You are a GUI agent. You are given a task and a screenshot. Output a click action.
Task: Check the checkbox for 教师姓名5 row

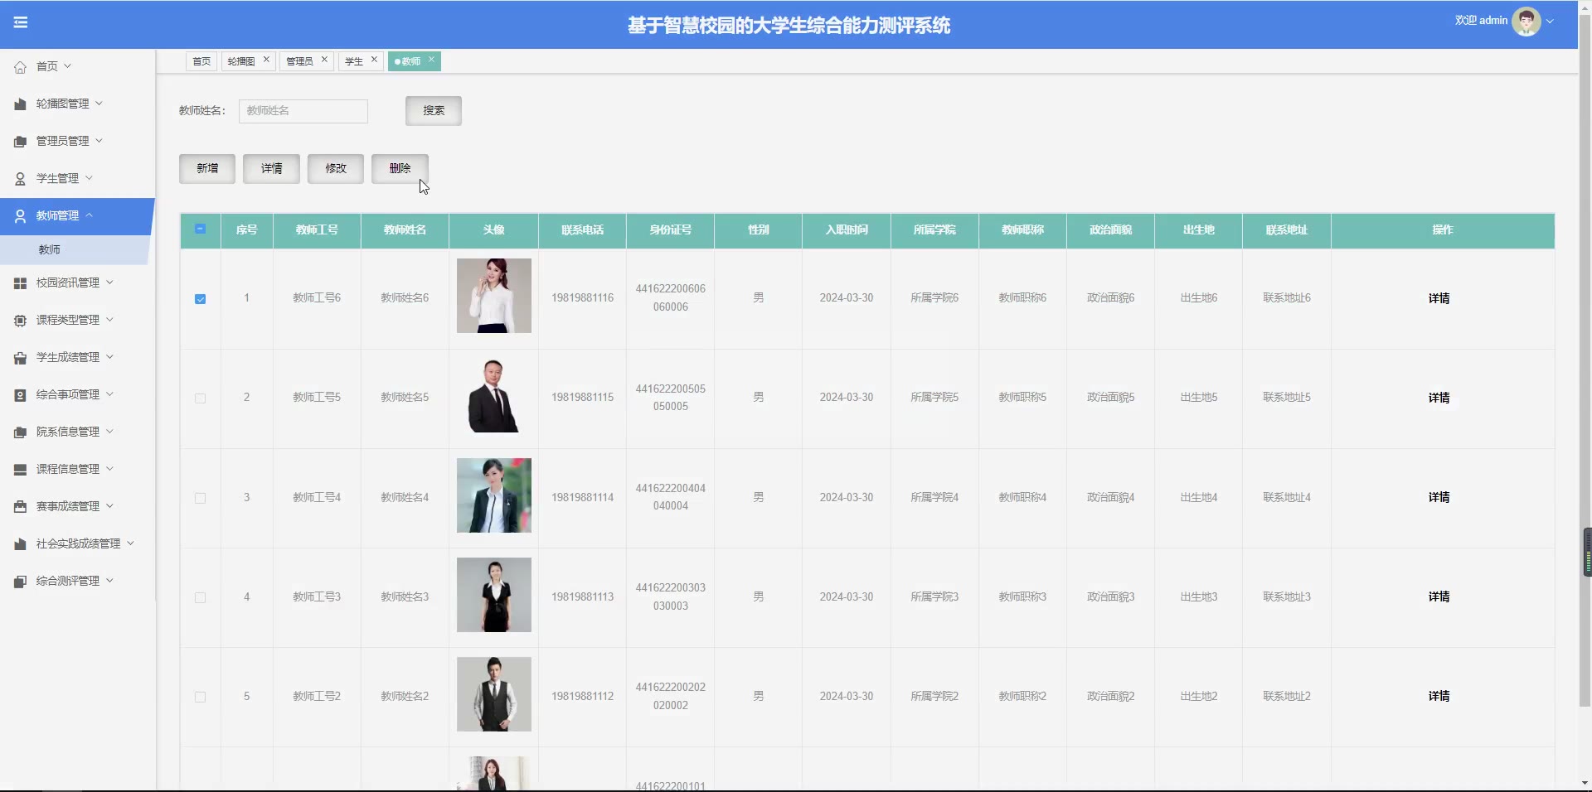pos(200,398)
